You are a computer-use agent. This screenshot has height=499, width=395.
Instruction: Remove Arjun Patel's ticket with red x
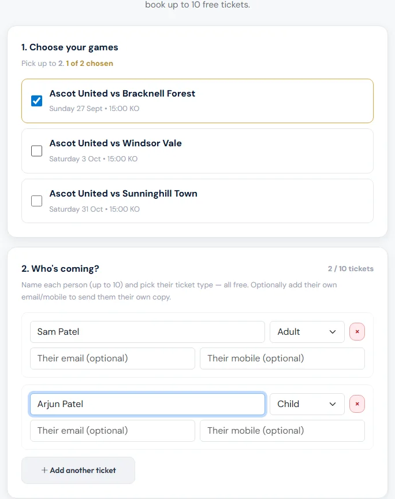pos(357,404)
